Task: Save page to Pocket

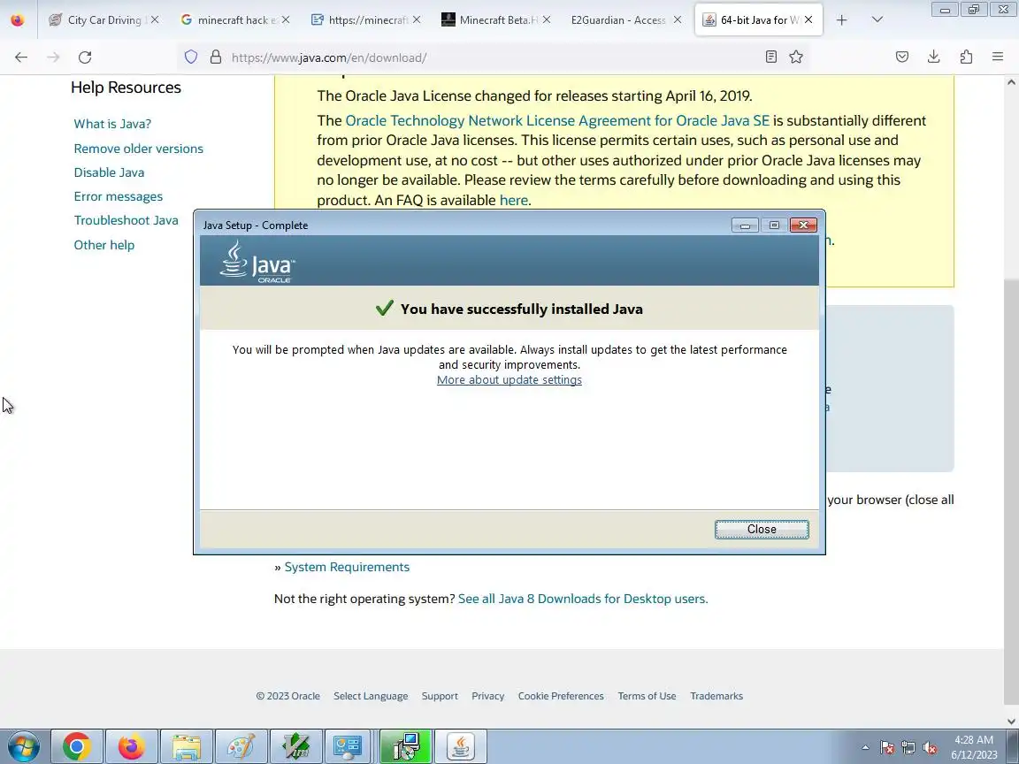Action: [902, 57]
